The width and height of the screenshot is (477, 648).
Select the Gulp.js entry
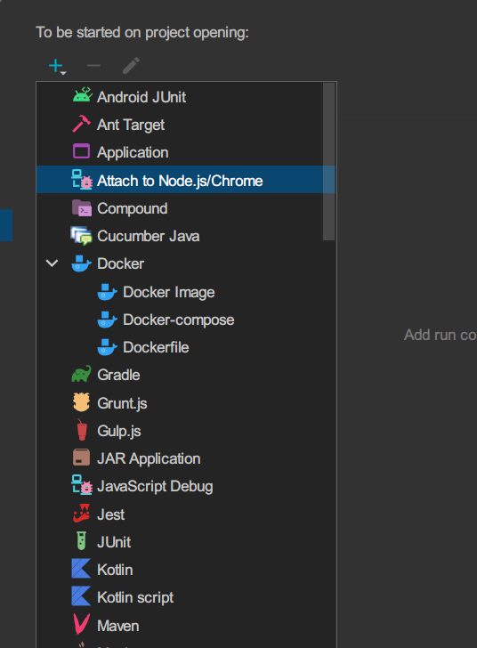(119, 432)
